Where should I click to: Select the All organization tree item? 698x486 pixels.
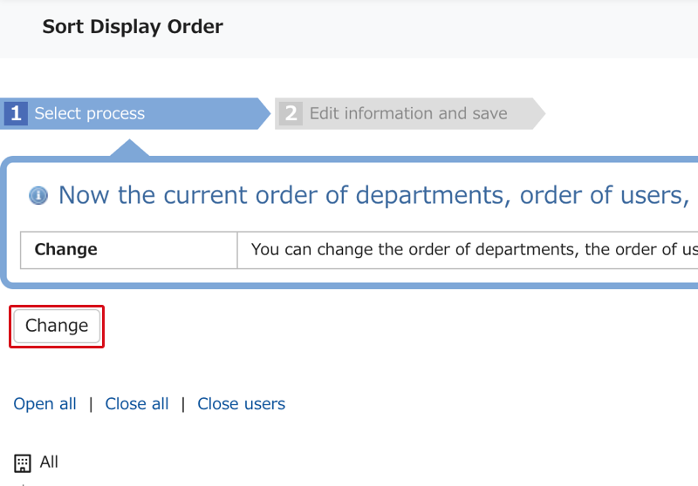point(49,462)
